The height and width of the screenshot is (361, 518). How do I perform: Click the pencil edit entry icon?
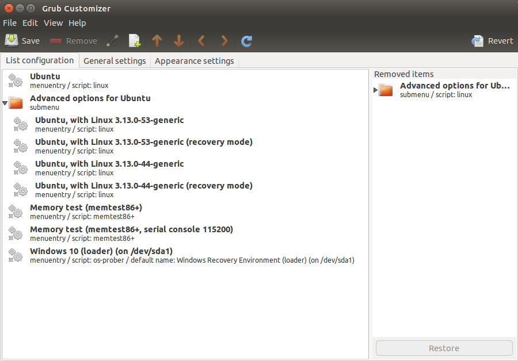(x=112, y=41)
